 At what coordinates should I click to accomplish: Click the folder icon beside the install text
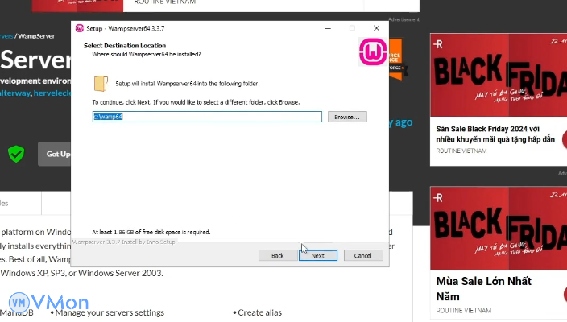point(101,84)
